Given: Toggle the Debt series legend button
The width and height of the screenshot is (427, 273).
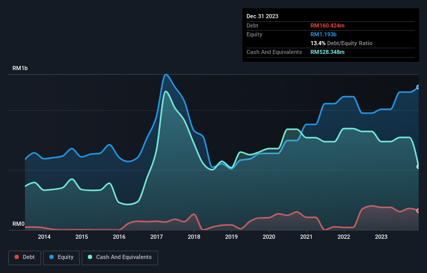Looking at the screenshot, I should coord(24,257).
